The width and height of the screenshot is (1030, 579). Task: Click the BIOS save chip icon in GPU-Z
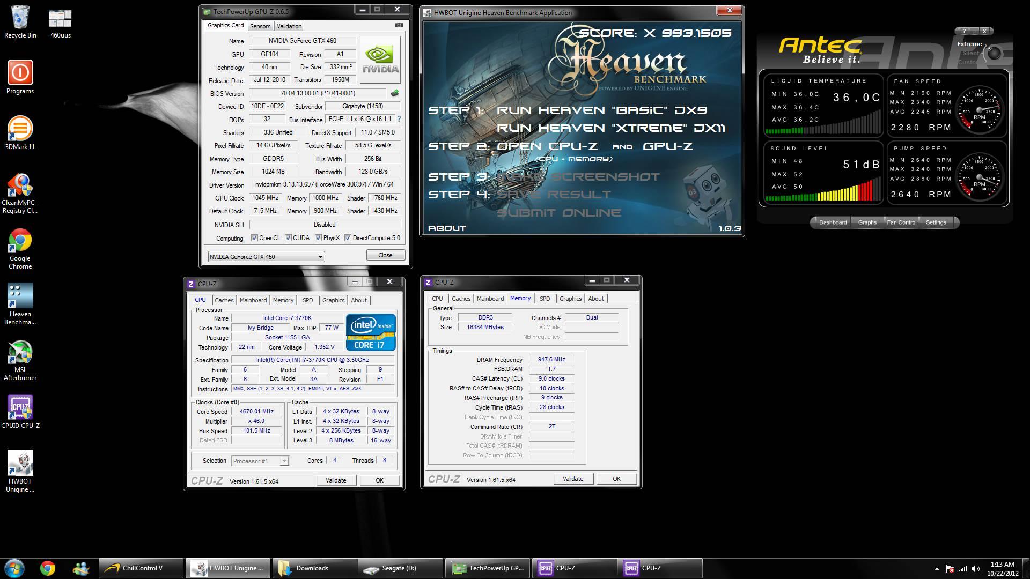pos(395,93)
